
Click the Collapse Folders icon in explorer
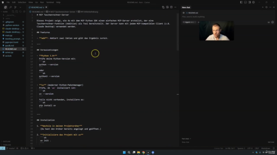(24, 12)
